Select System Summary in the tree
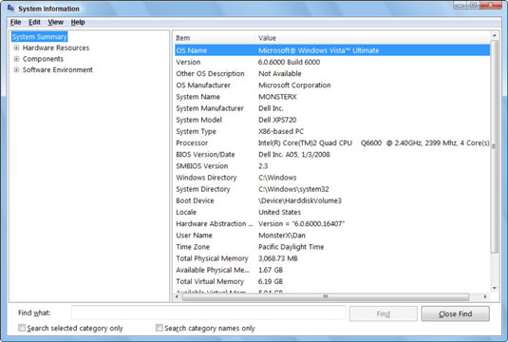Screen dimensions: 508x342 pyautogui.click(x=40, y=37)
